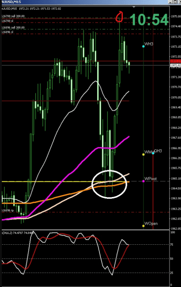Click the green 10:54 candle timer

point(149,20)
